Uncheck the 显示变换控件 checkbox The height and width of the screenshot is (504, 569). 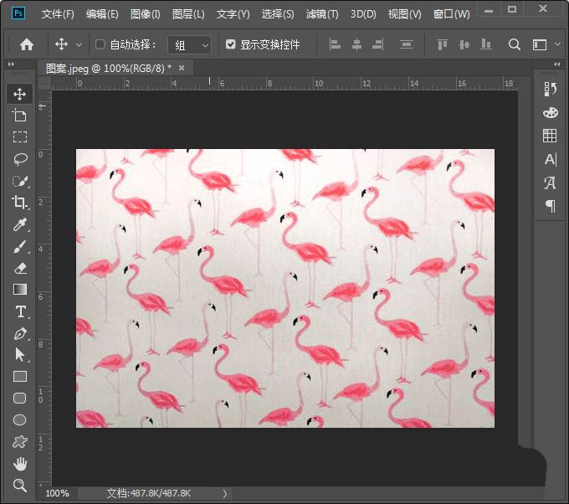tap(230, 44)
